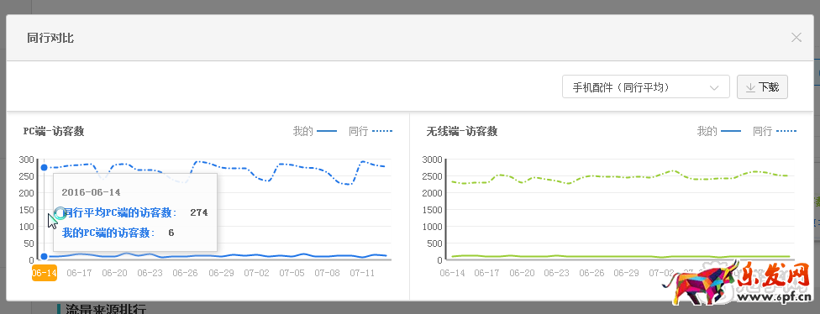This screenshot has width=820, height=314.
Task: Open the 手机配件（同行平均）dropdown
Action: tap(645, 86)
